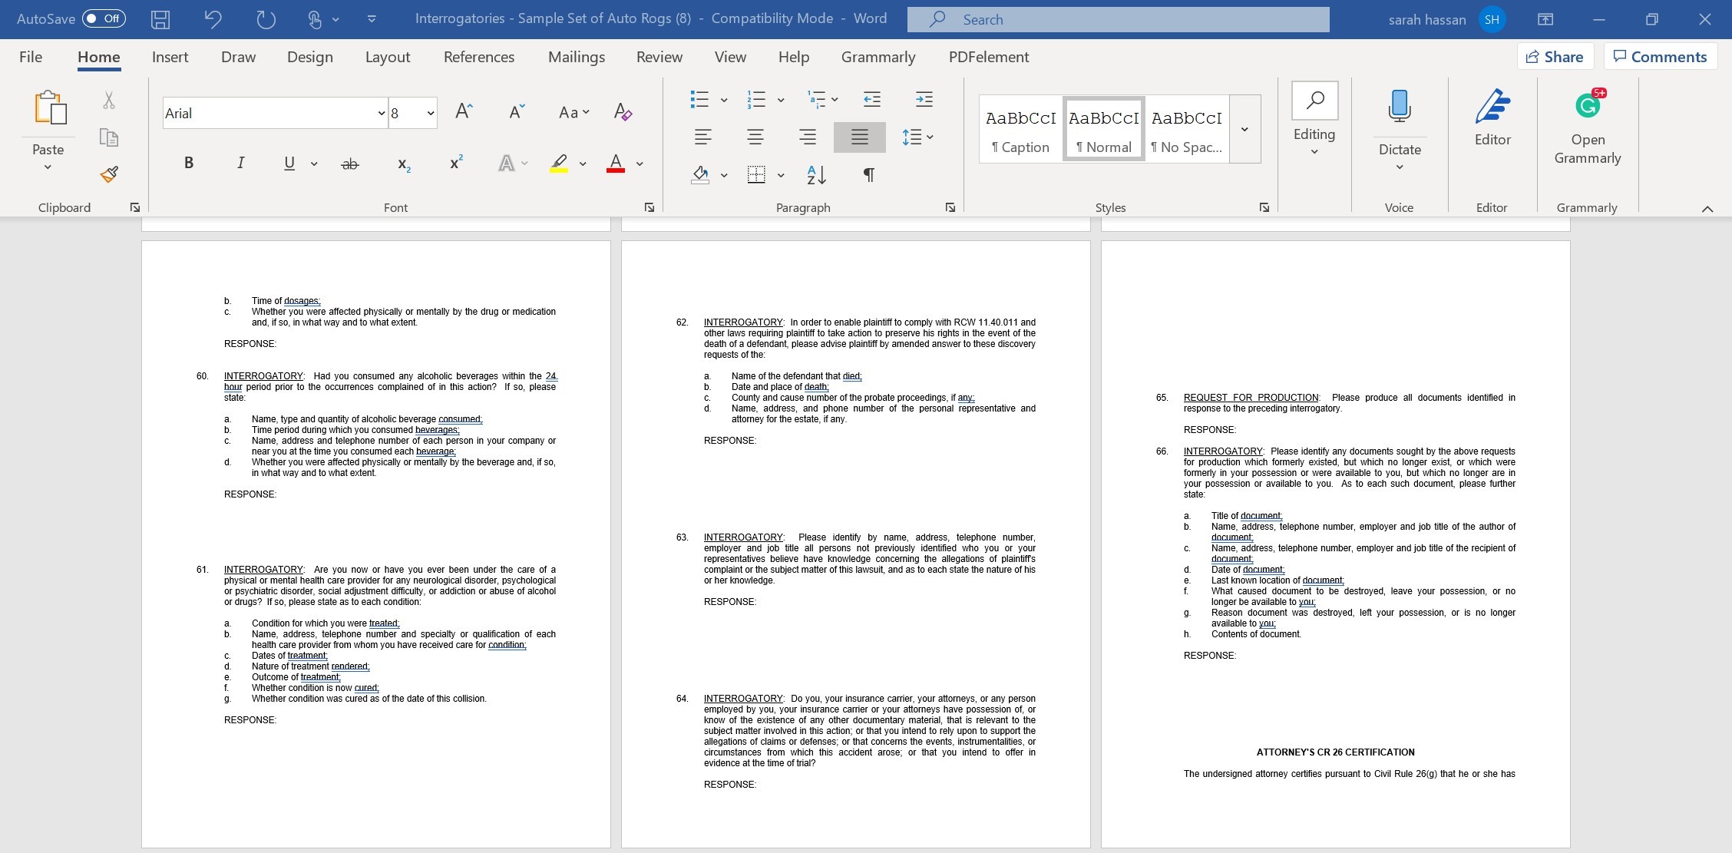Open the Grammarly menu tab

[878, 56]
